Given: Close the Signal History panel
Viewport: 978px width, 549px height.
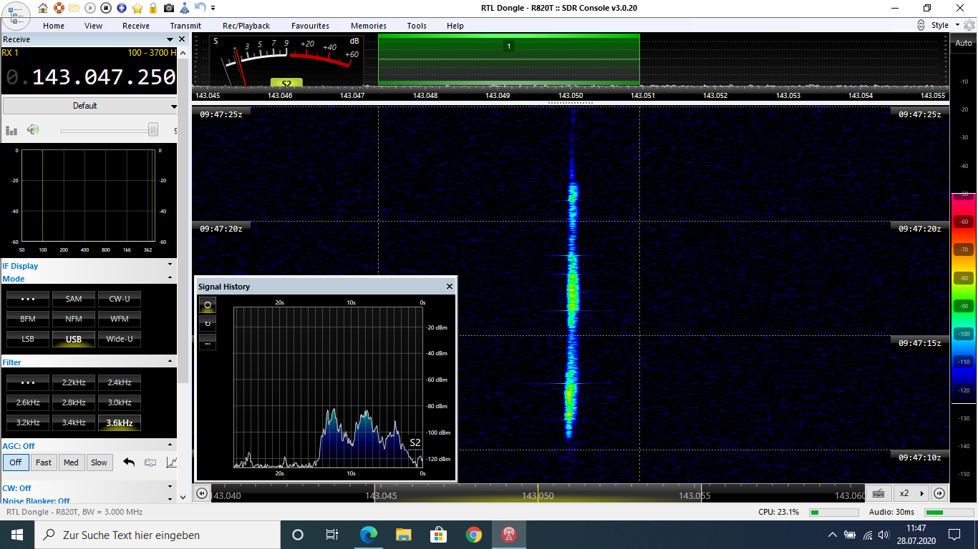Looking at the screenshot, I should (x=450, y=287).
